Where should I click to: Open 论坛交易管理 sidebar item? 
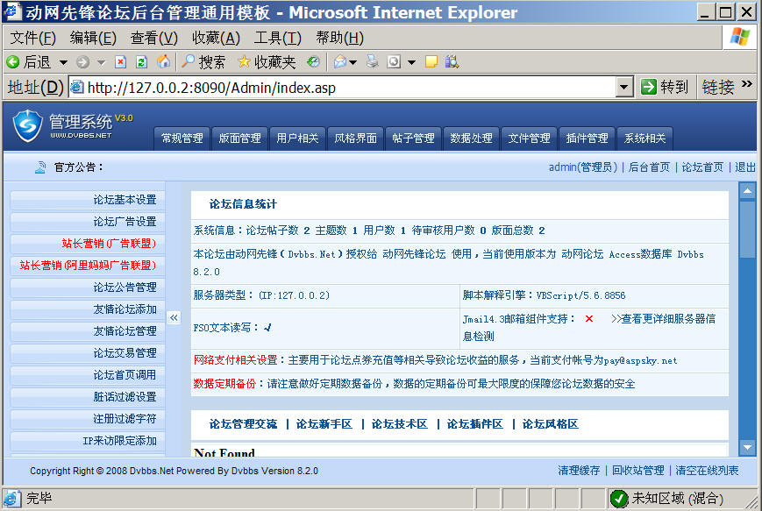pyautogui.click(x=88, y=352)
